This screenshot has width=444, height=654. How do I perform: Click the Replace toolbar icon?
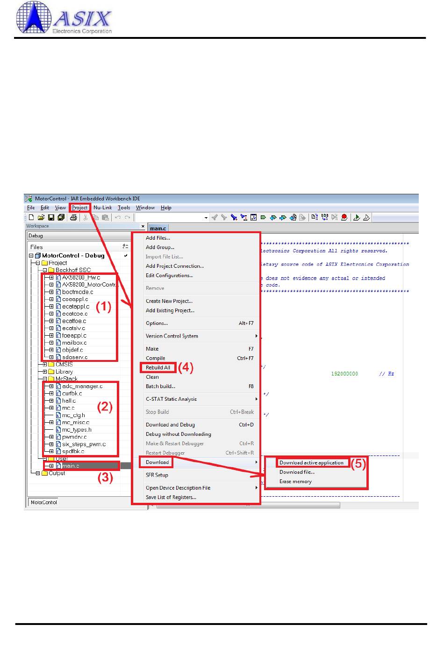pos(243,217)
